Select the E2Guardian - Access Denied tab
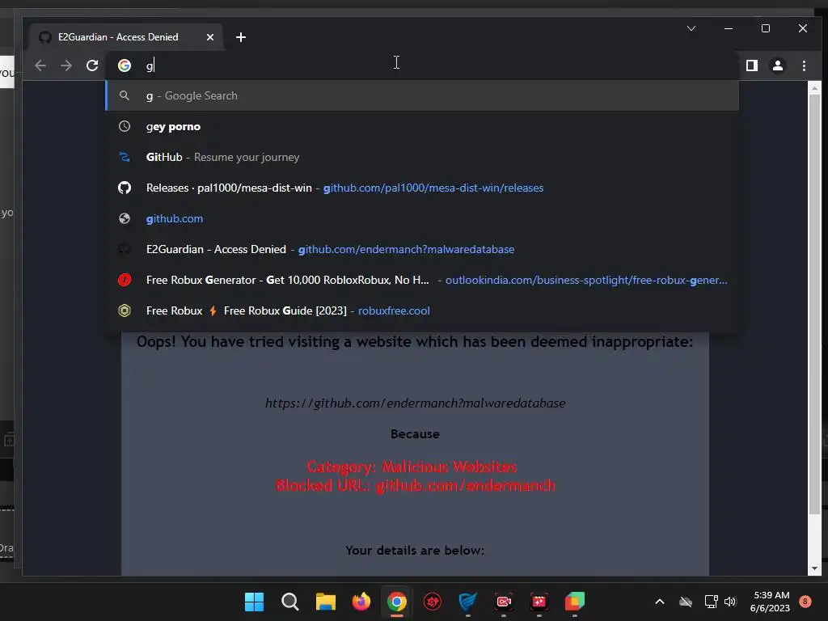The image size is (828, 621). click(127, 37)
